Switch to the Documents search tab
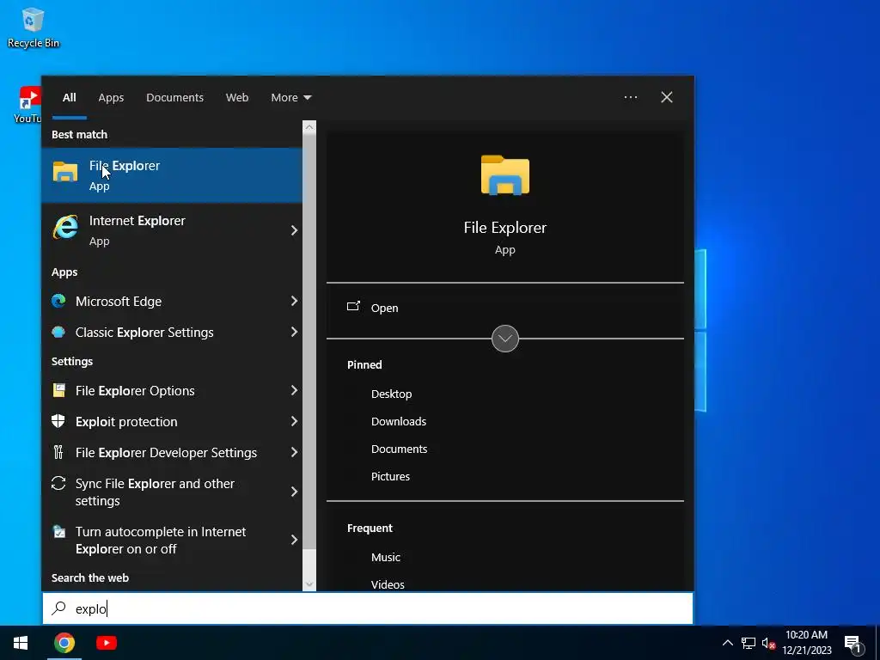The height and width of the screenshot is (660, 880). pyautogui.click(x=174, y=97)
